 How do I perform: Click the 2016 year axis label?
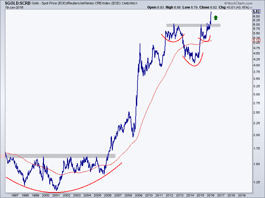[211, 195]
